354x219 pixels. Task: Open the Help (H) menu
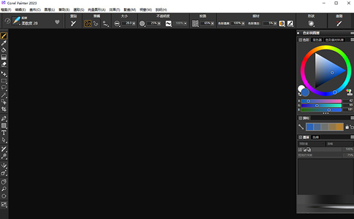161,9
